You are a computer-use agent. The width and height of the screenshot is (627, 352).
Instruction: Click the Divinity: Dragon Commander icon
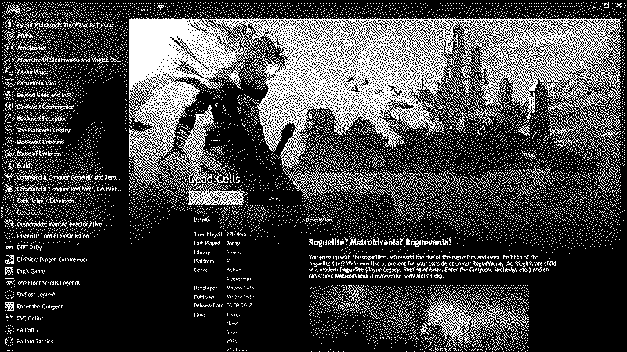9,259
